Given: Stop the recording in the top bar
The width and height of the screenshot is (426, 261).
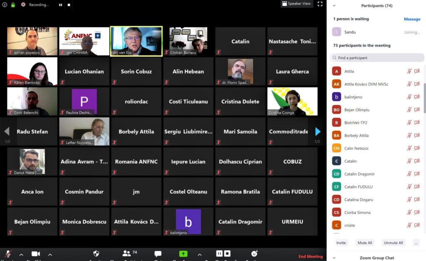Looking at the screenshot, I should (x=69, y=5).
